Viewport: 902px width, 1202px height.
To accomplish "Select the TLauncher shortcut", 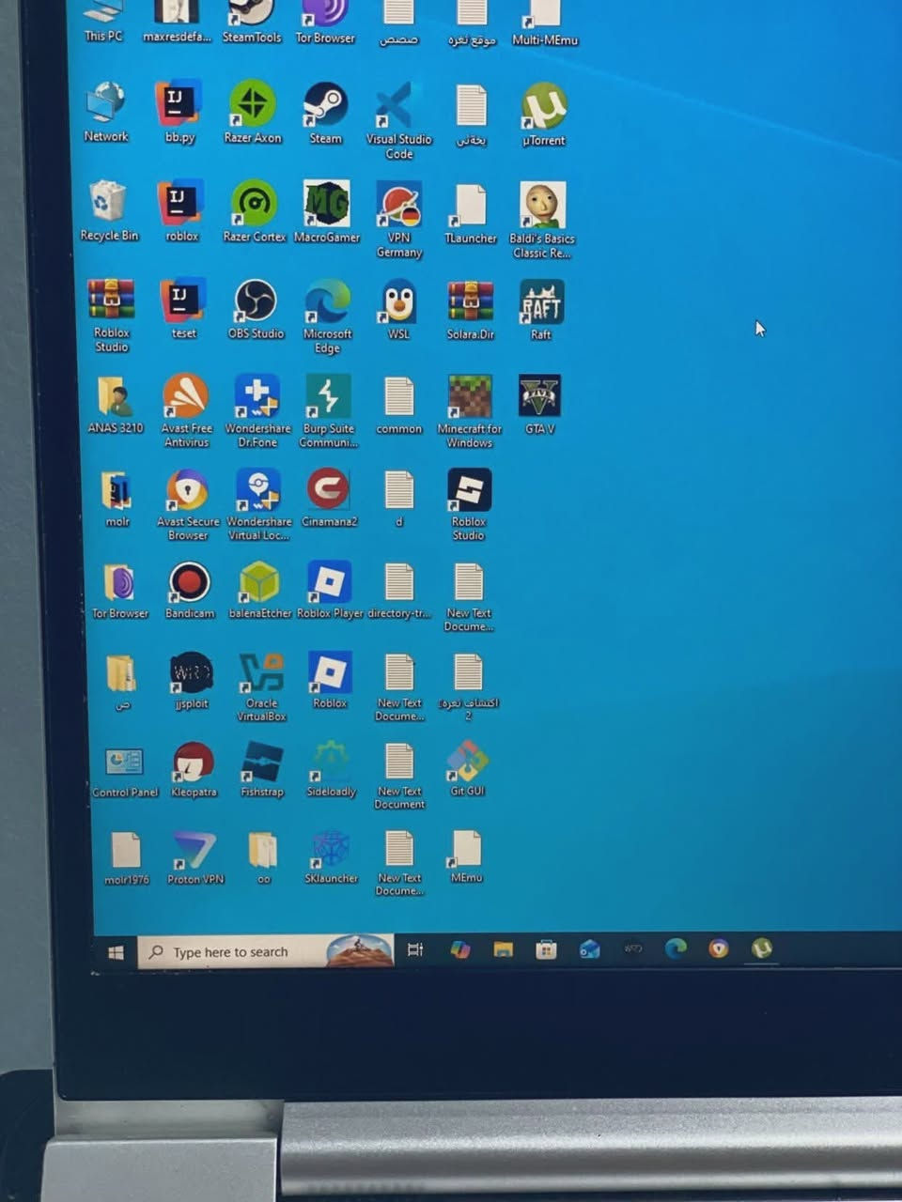I will pyautogui.click(x=470, y=206).
